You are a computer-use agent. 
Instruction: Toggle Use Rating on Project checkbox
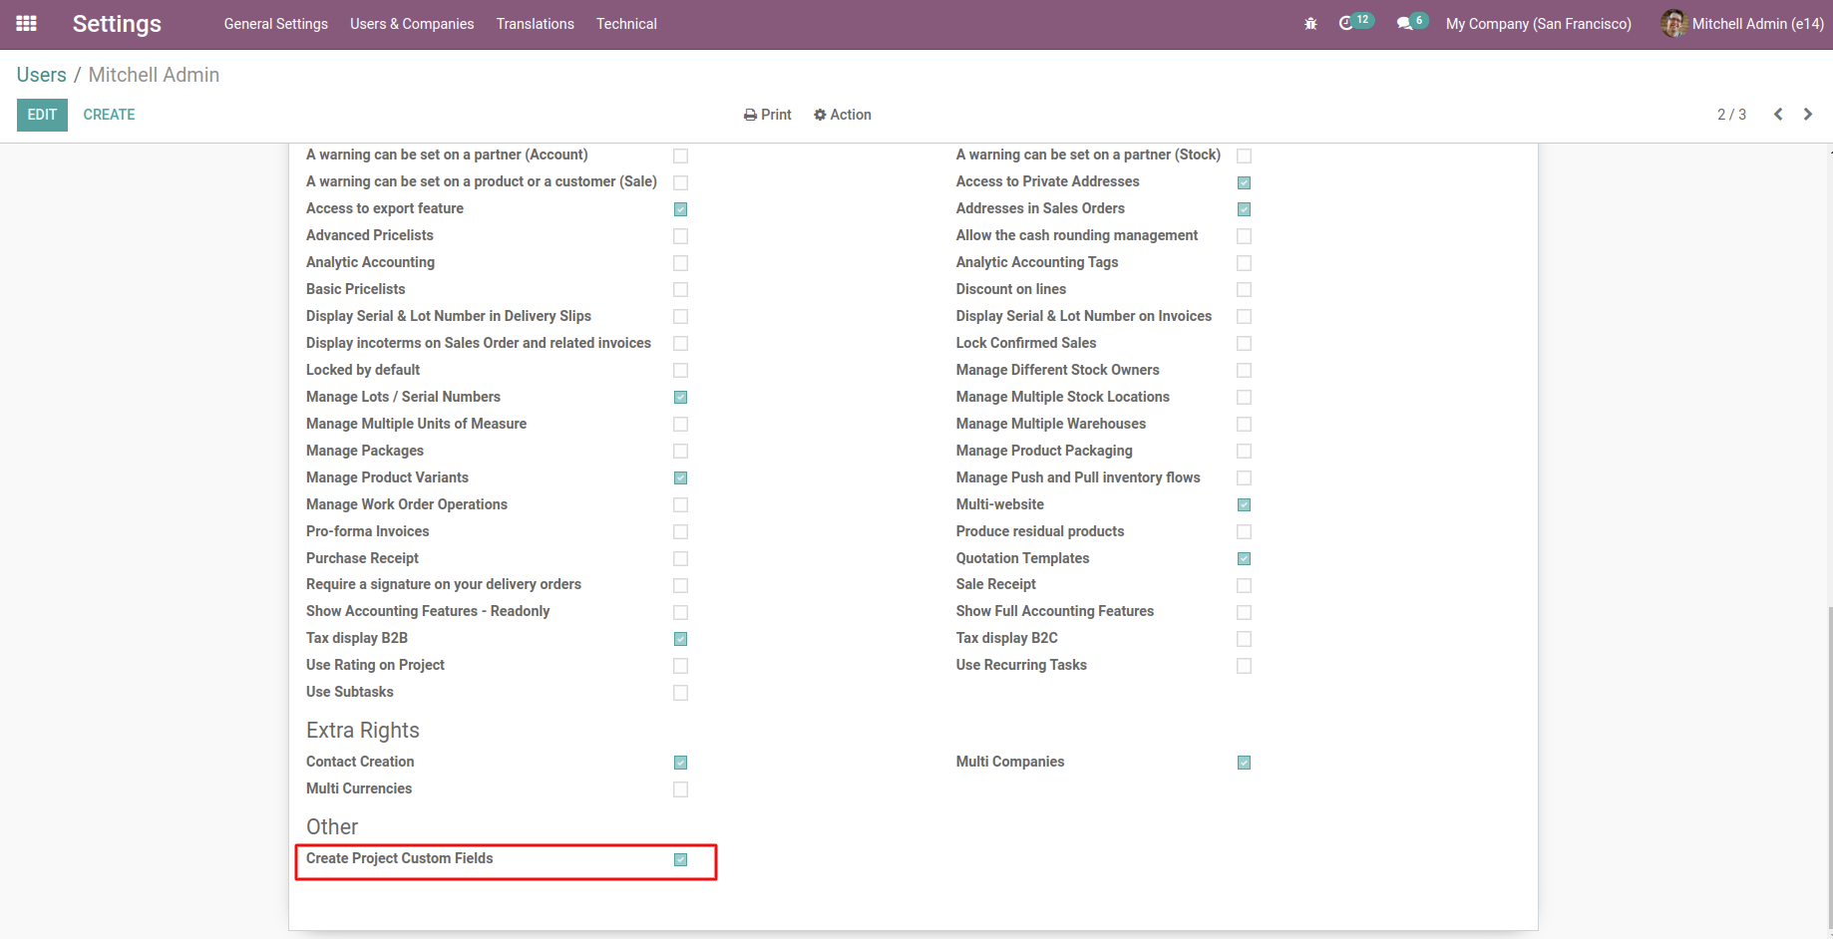(x=680, y=666)
